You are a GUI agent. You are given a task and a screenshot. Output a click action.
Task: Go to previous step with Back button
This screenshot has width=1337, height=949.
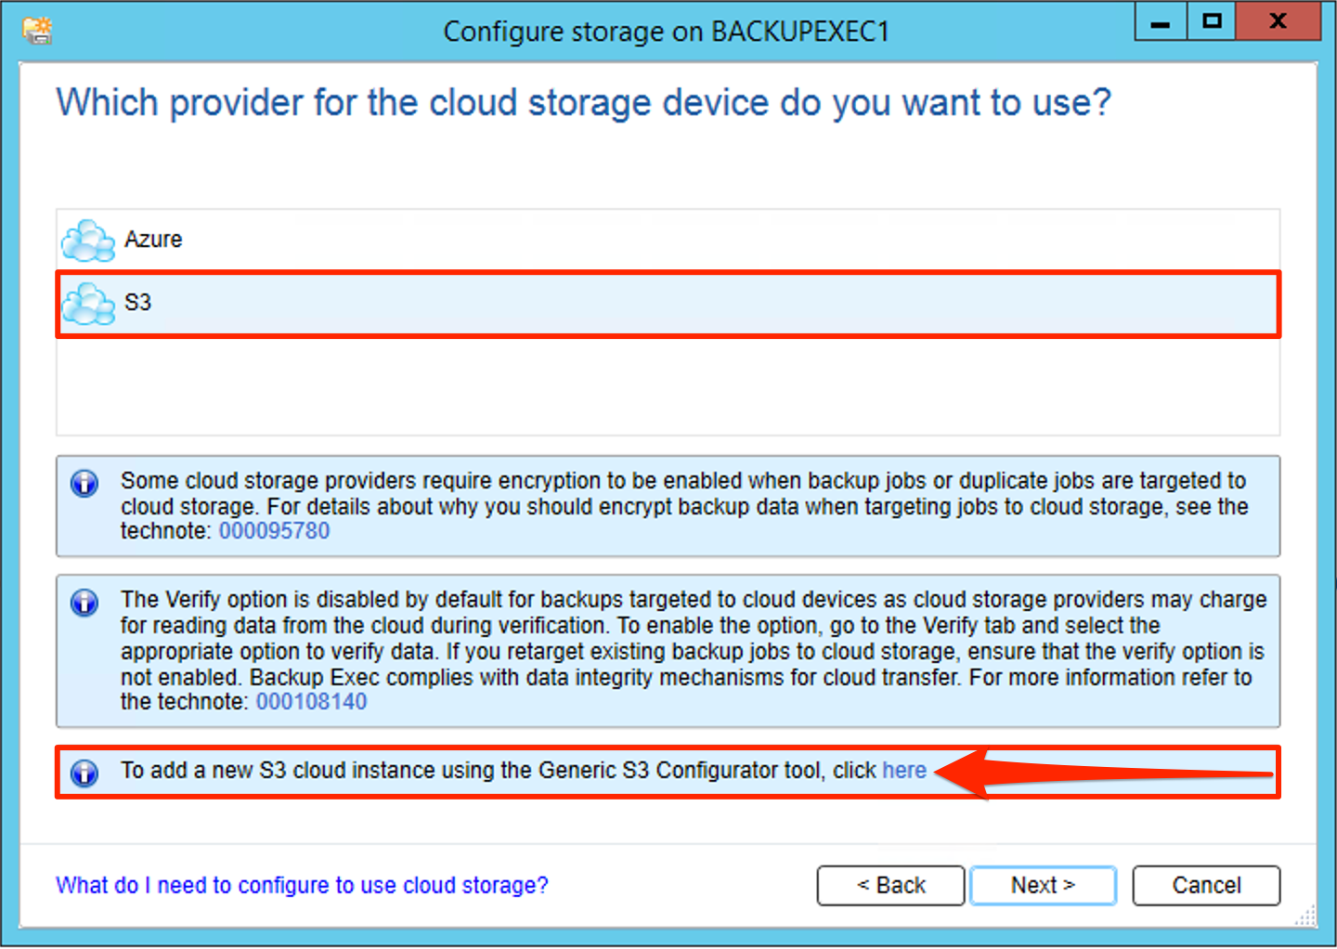click(x=890, y=885)
